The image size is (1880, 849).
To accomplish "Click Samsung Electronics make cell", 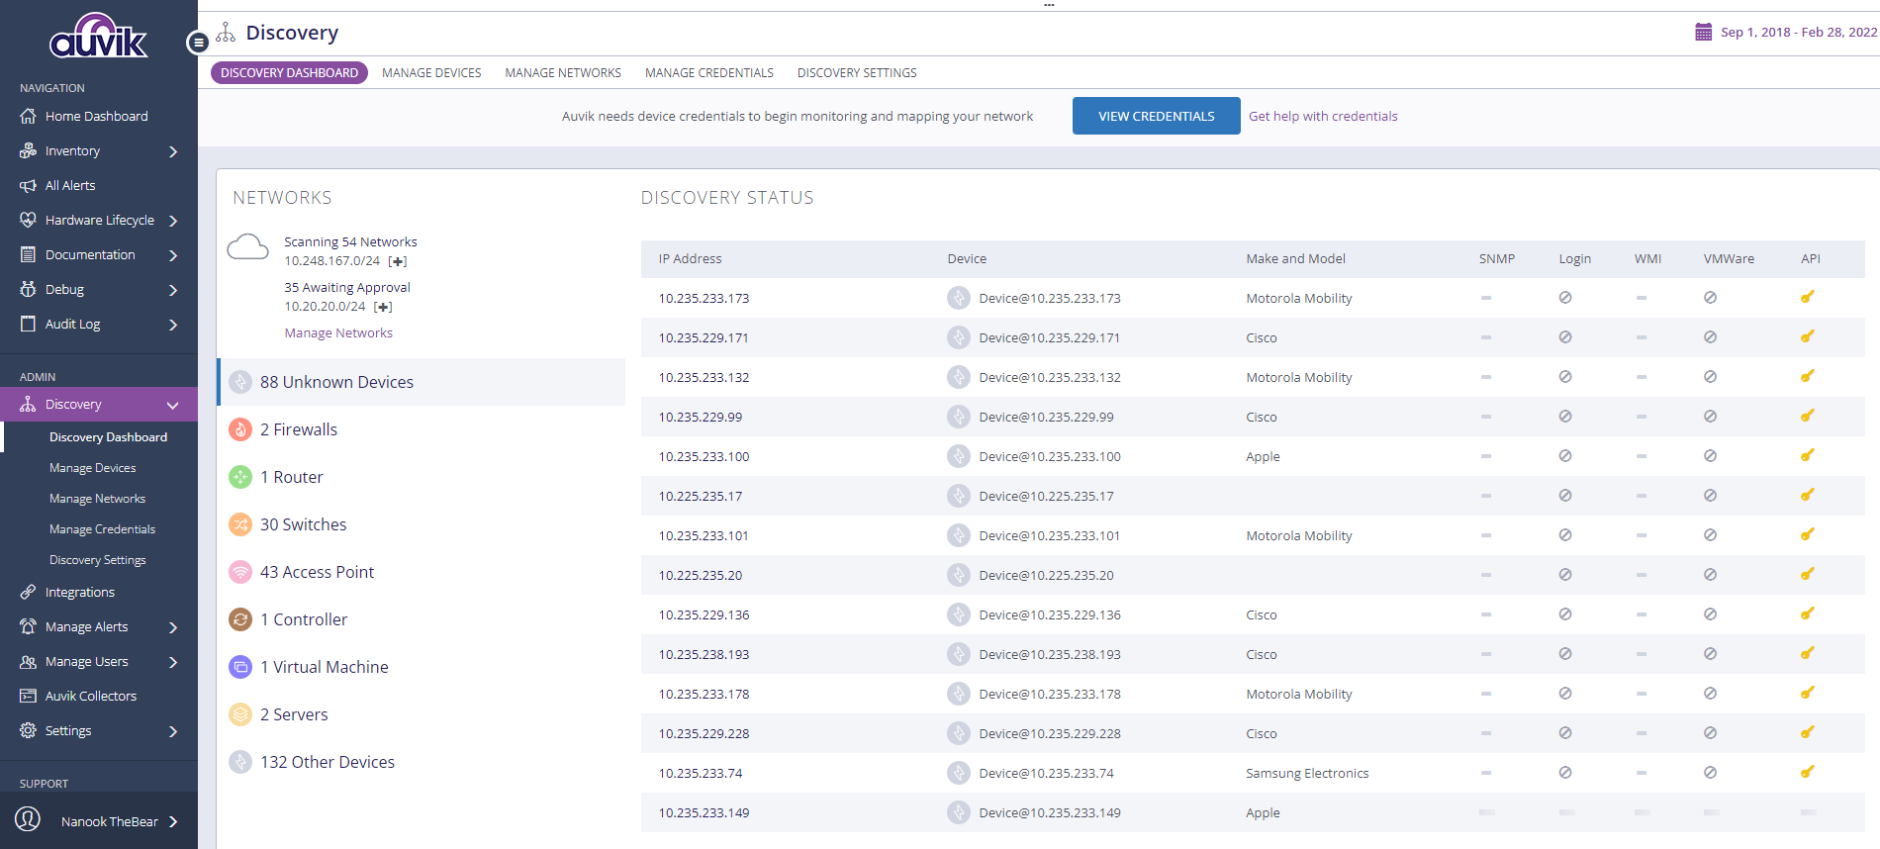I will tap(1307, 773).
